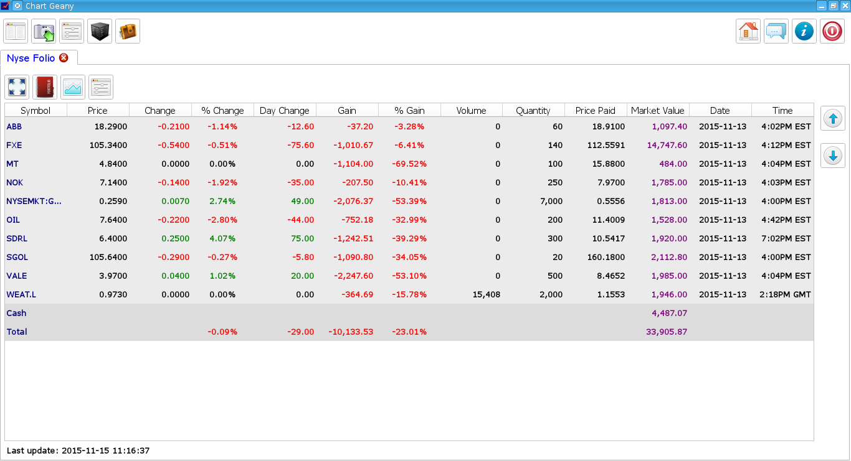Open the chat forum speech bubble icon
Viewport: 851px width, 461px height.
(776, 31)
